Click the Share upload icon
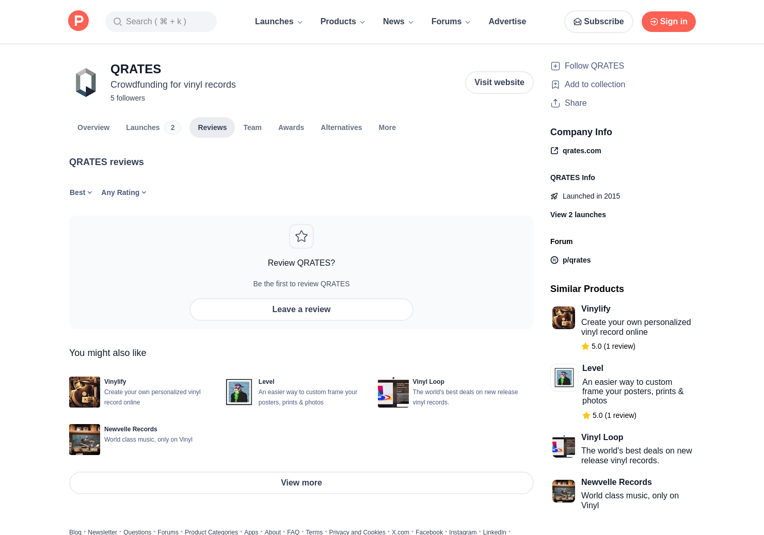 click(555, 103)
